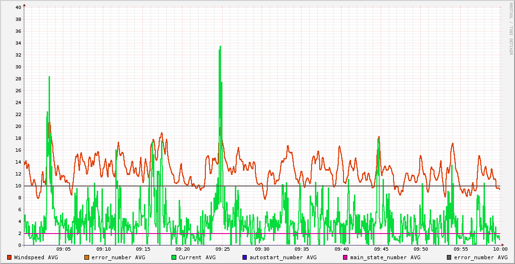This screenshot has height=264, width=515.
Task: Click the y-axis value 0
Action: (20, 245)
